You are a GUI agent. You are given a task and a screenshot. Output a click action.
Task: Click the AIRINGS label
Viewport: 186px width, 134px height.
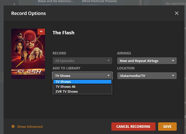tap(124, 53)
